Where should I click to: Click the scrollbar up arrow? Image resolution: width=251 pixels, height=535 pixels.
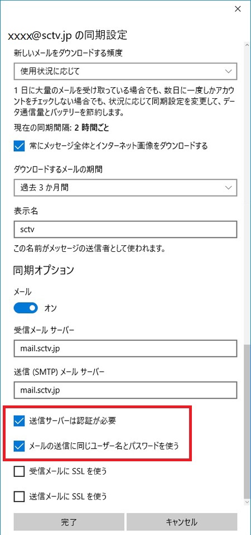[x=247, y=44]
